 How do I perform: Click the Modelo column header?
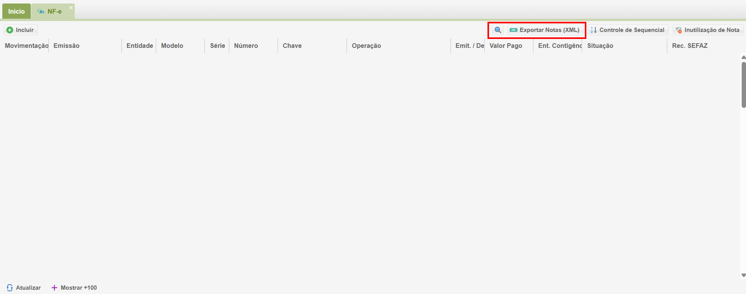(x=180, y=46)
